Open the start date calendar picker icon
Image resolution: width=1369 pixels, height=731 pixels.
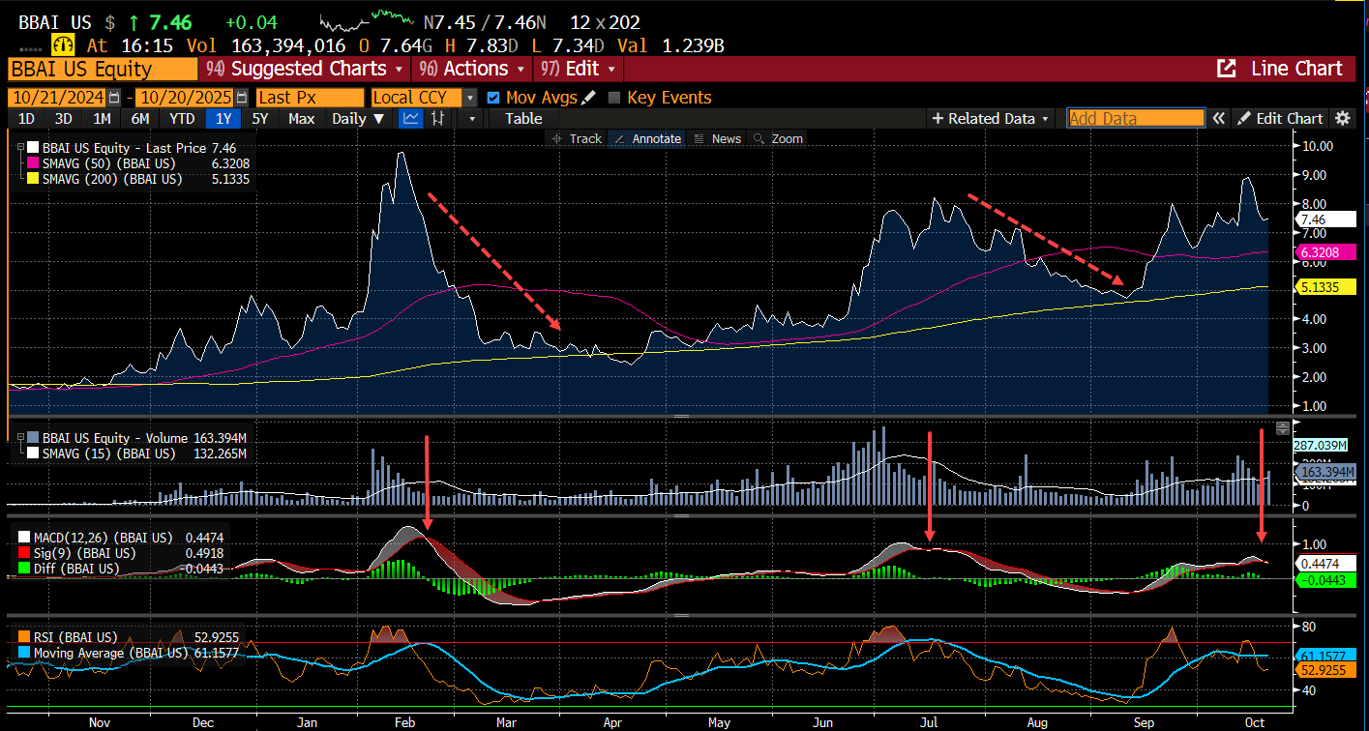click(x=115, y=98)
